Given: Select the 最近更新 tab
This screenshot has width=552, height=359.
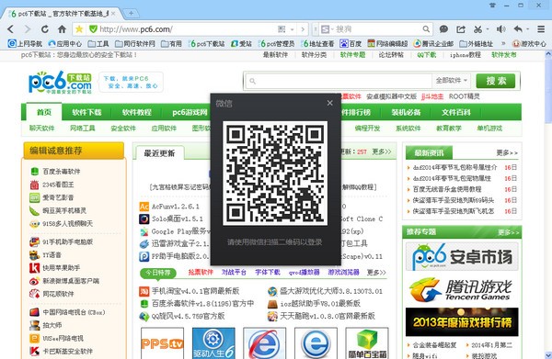Looking at the screenshot, I should [159, 153].
